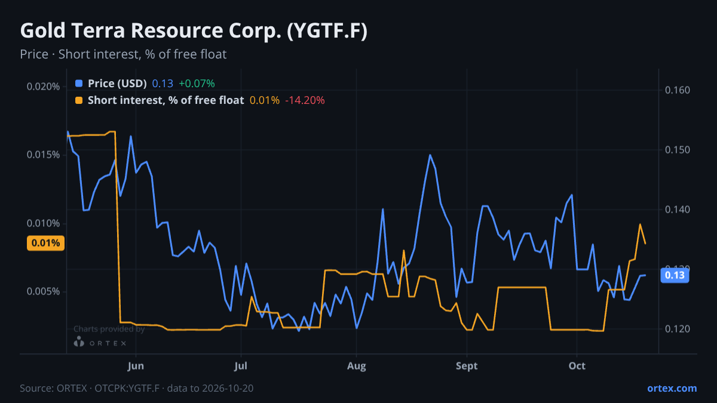This screenshot has height=403, width=717.
Task: Click the Oct x-axis label
Action: coord(577,366)
